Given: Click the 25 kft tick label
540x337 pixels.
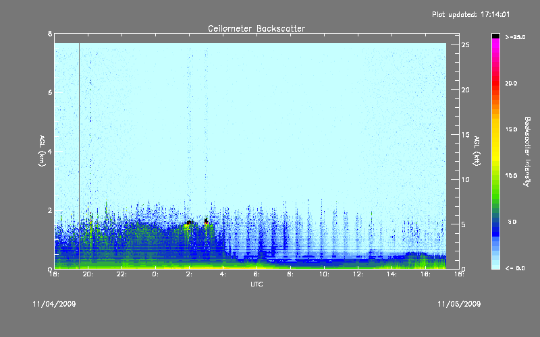Looking at the screenshot, I should [466, 45].
